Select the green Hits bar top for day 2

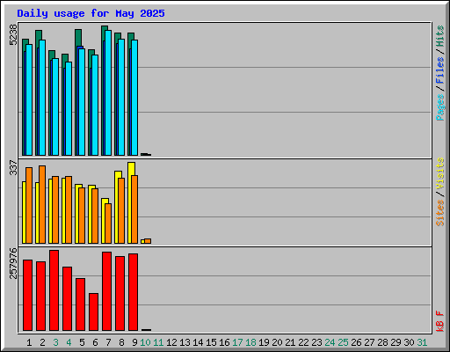point(39,34)
